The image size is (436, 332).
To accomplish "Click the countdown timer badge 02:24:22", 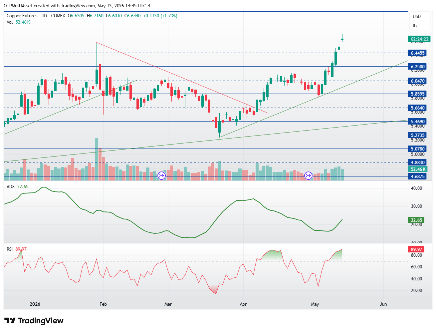I will [419, 39].
